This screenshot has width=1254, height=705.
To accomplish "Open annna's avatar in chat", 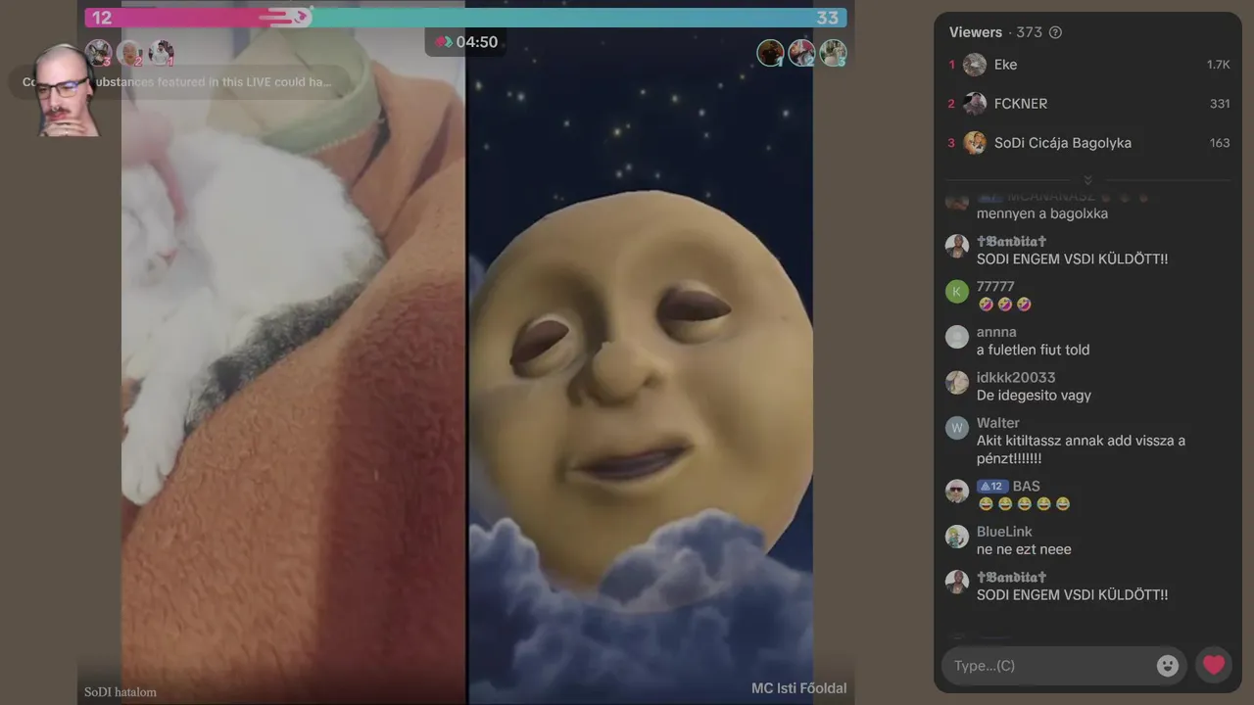I will tap(957, 337).
